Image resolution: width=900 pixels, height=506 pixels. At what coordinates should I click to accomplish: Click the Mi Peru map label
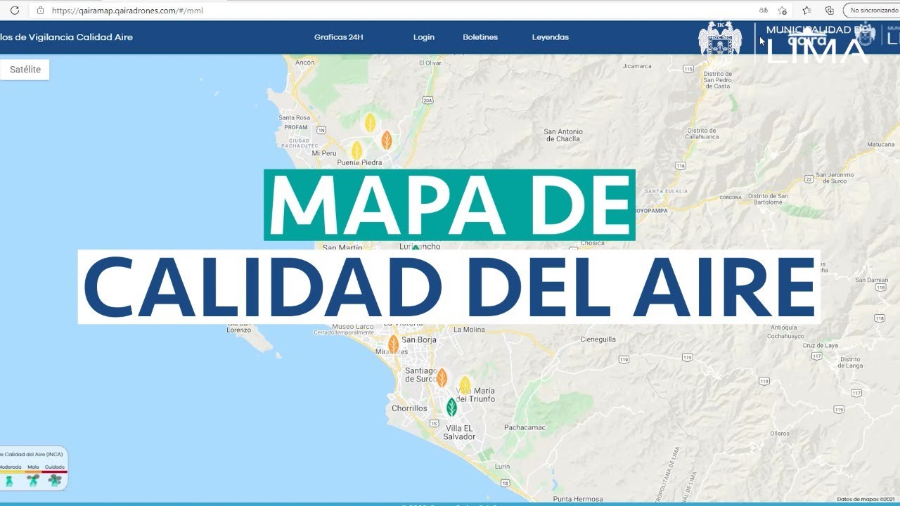324,153
